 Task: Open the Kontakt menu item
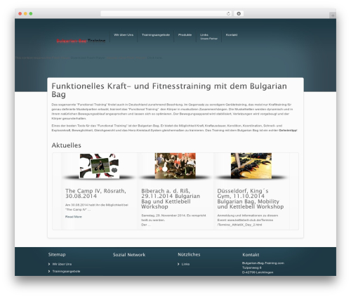[232, 35]
